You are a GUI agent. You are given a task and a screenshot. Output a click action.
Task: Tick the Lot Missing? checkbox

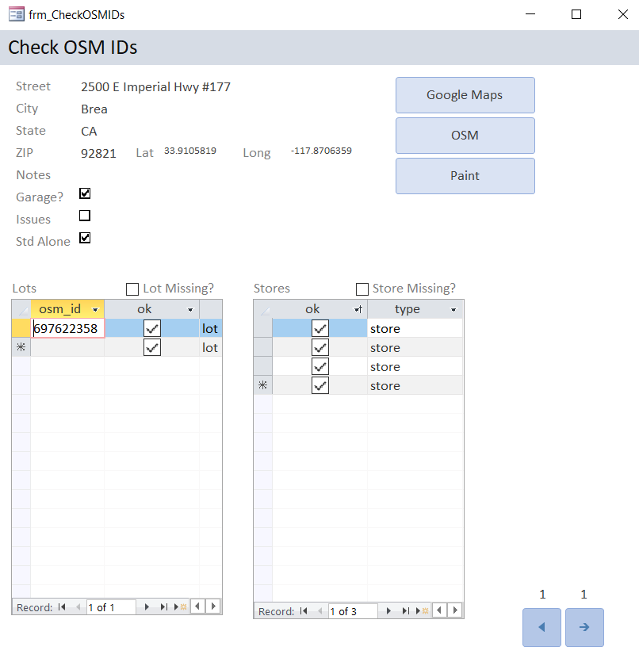pos(132,289)
